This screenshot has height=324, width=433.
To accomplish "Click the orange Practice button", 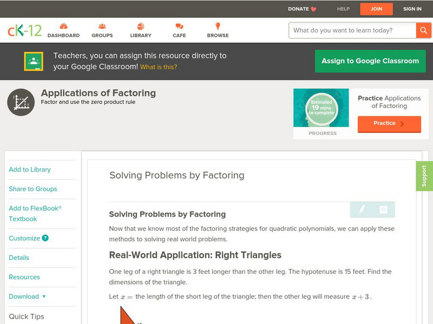I will click(x=389, y=124).
